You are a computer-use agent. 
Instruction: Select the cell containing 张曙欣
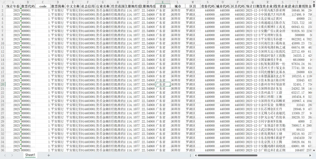pos(283,105)
